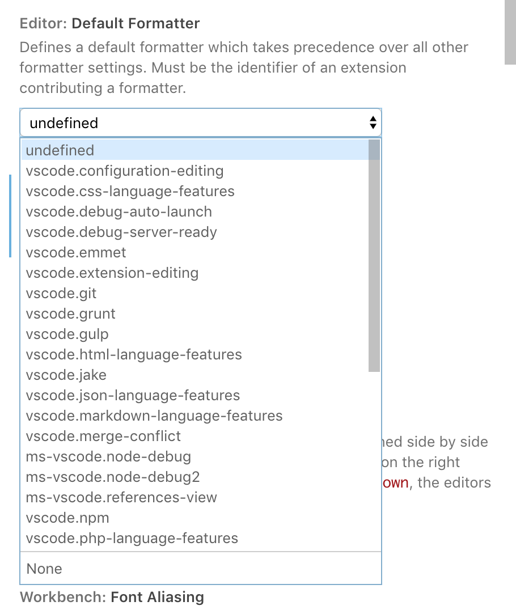Select vscode.css-language-features entry
This screenshot has width=516, height=610.
(x=129, y=191)
